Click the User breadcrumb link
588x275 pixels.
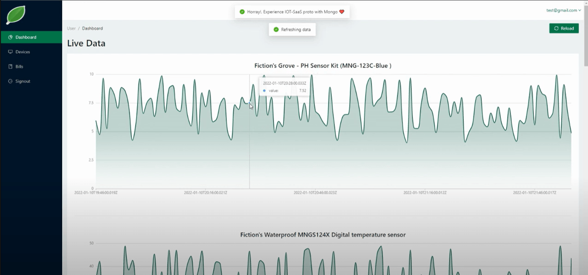(x=71, y=29)
